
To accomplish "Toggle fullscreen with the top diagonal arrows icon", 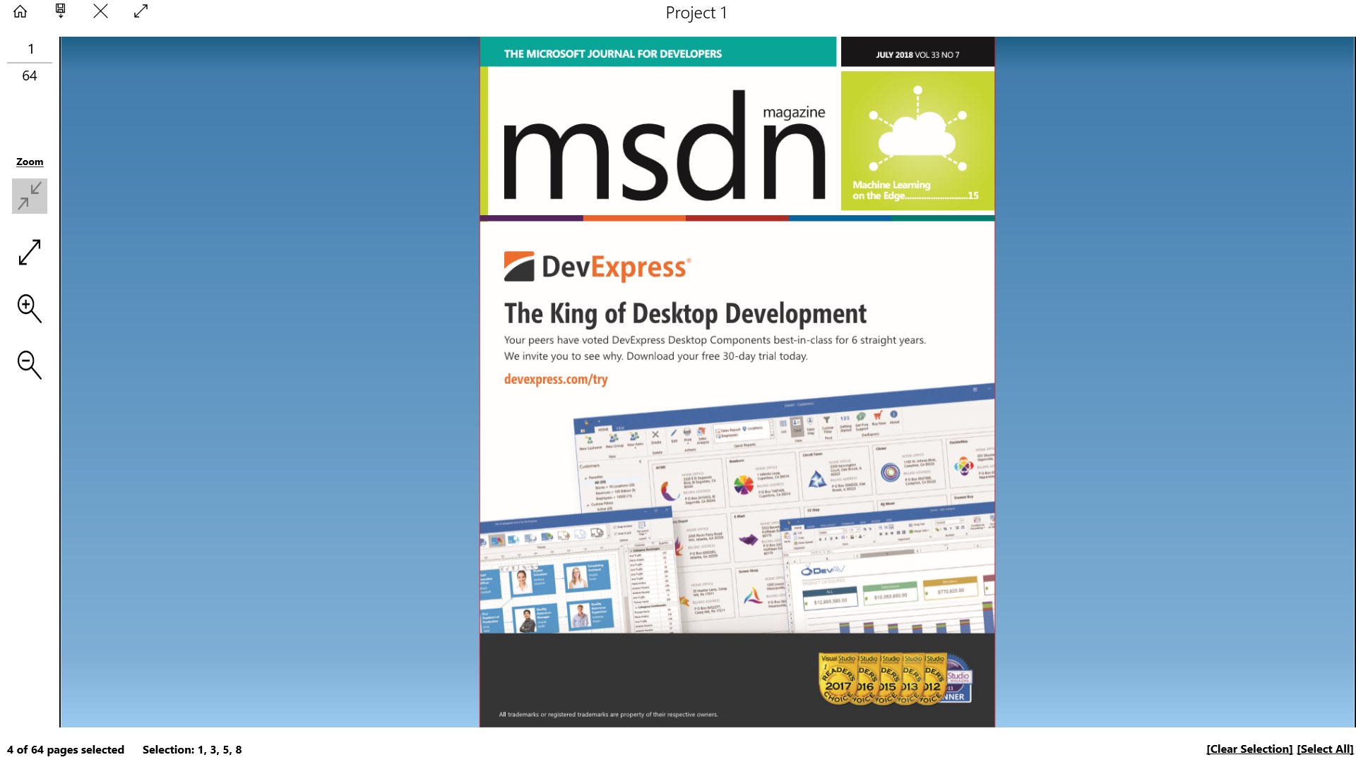I will tap(141, 11).
